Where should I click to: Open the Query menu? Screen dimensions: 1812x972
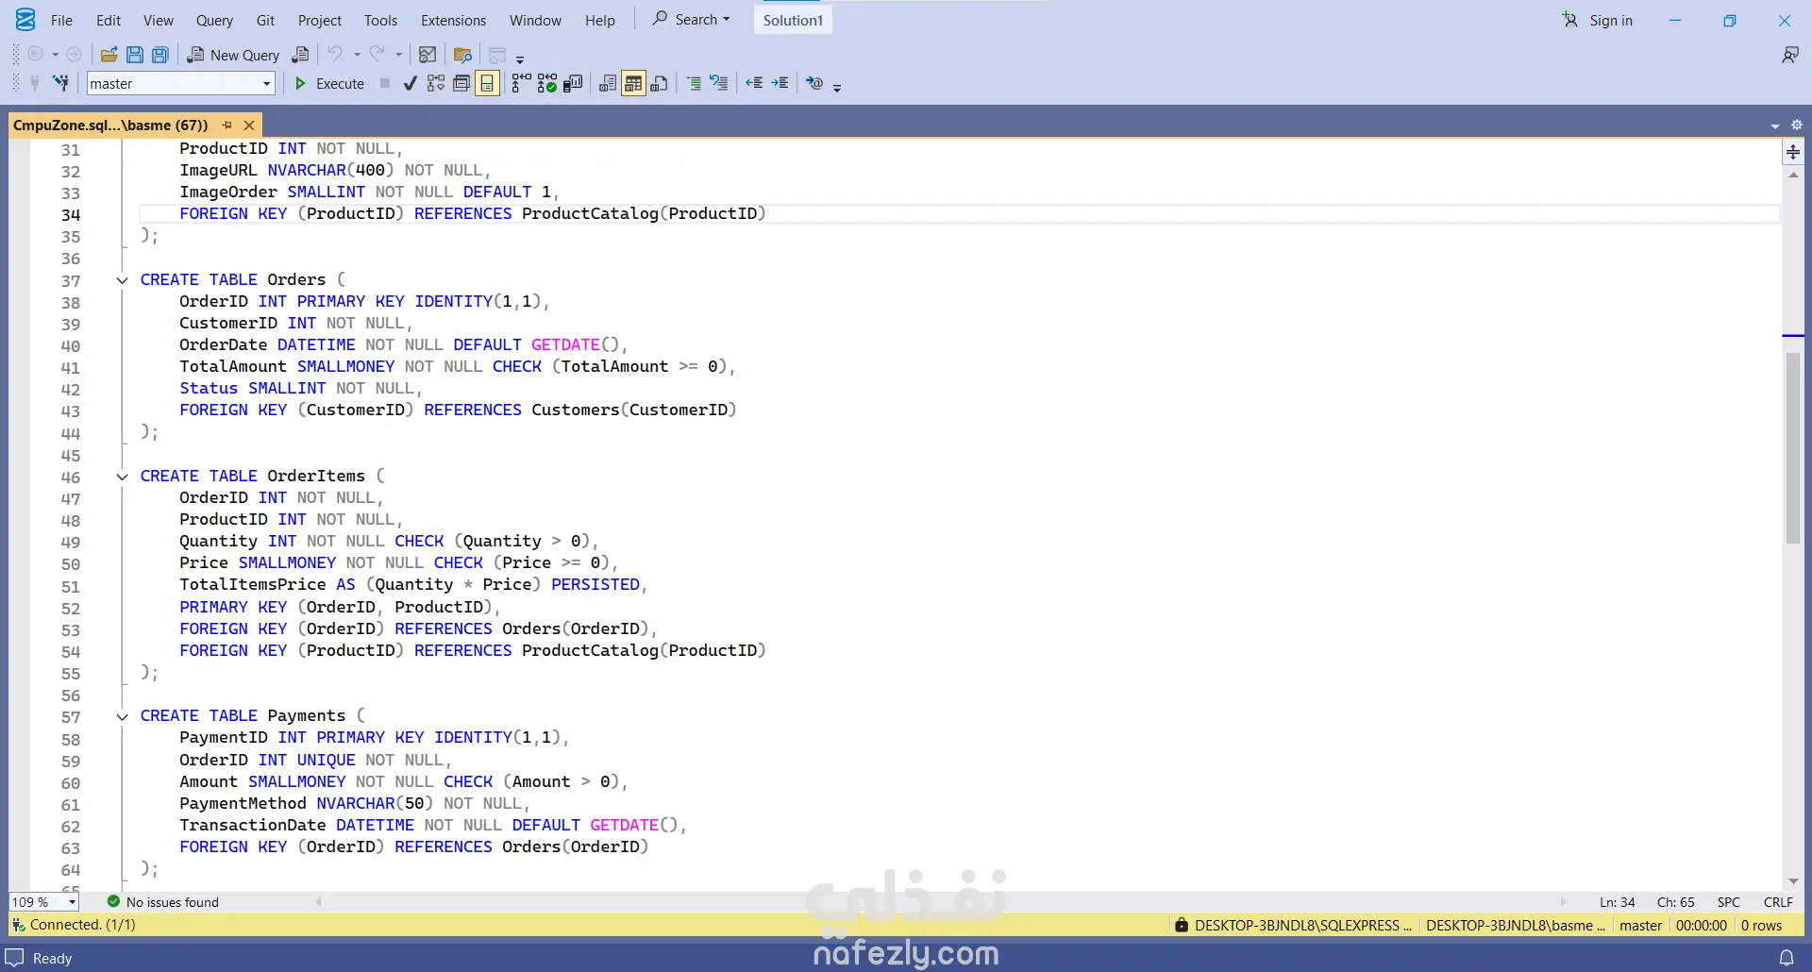pyautogui.click(x=214, y=20)
